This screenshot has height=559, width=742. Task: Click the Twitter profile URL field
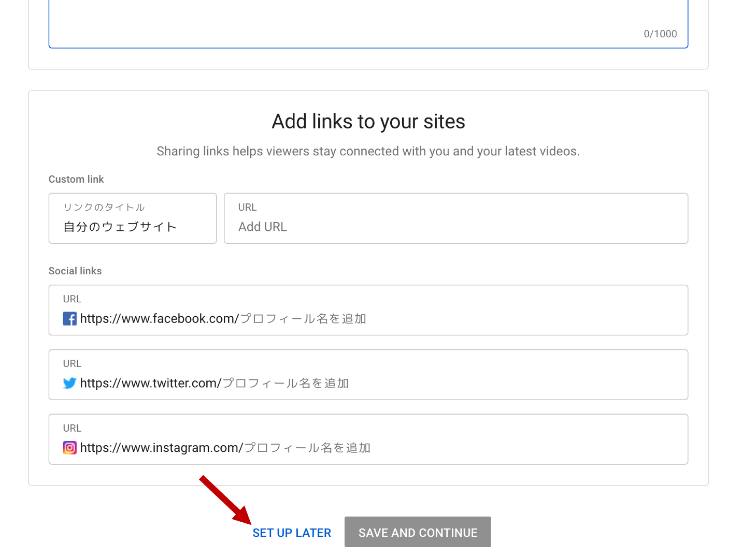click(368, 375)
